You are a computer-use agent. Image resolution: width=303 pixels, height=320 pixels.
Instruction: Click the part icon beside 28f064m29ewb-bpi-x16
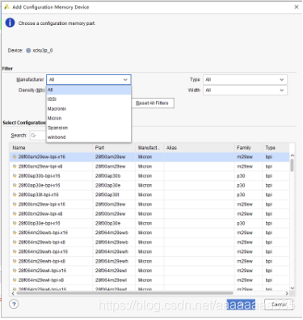pyautogui.click(x=15, y=233)
